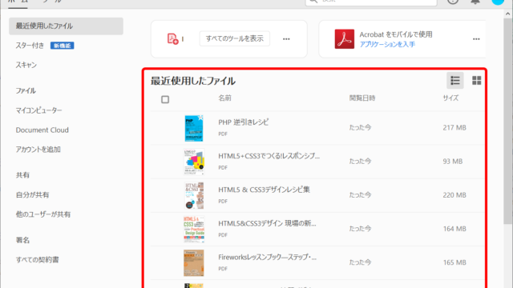Switch to grid thumbnail view
Screen dimensions: 513x288
click(476, 80)
